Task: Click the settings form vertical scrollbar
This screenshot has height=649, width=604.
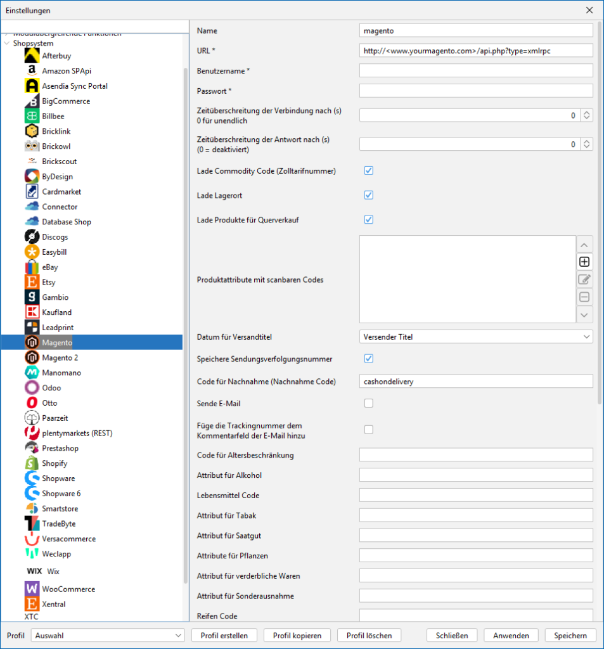Action: (x=600, y=209)
